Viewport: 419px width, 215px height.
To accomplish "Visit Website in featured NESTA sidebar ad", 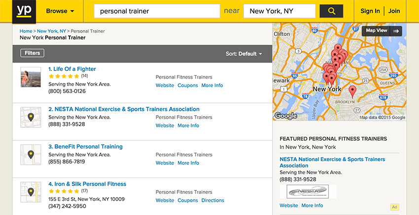I will (x=289, y=205).
